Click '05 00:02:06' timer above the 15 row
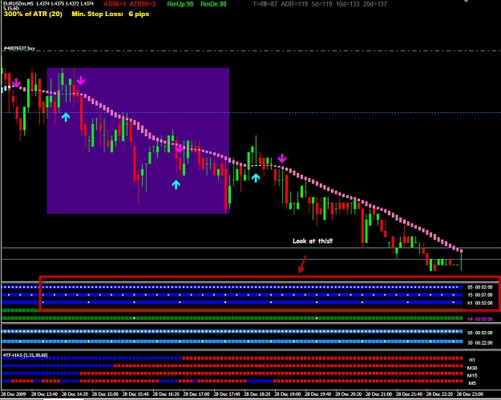The image size is (501, 400). click(480, 287)
